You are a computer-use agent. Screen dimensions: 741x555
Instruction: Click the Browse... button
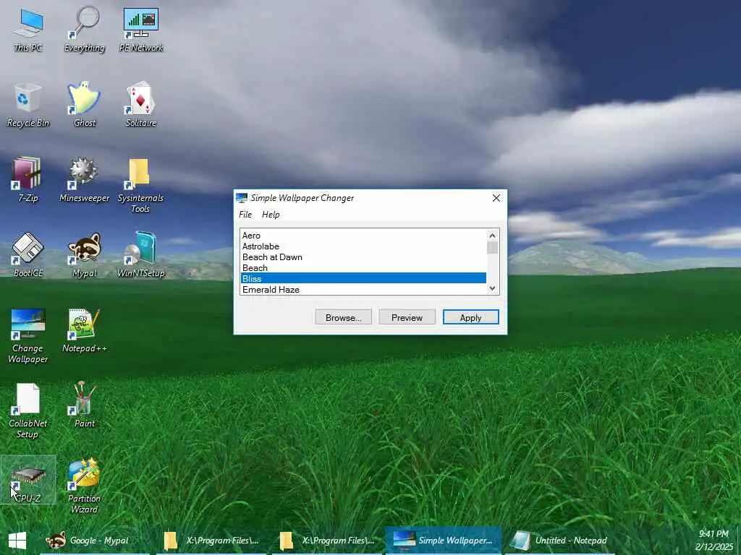click(x=344, y=318)
